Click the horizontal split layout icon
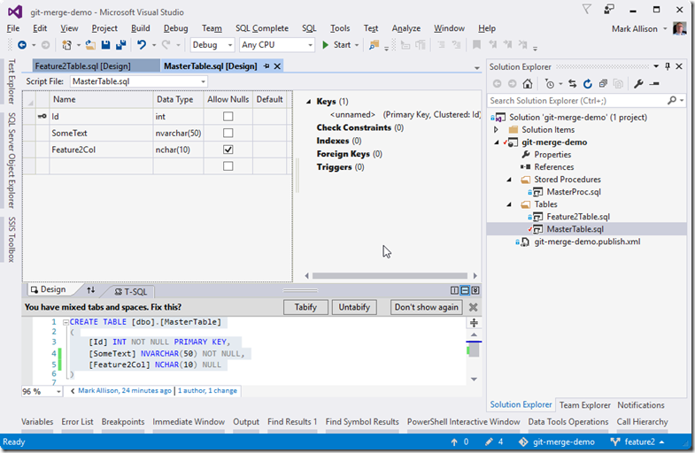The width and height of the screenshot is (695, 453). pyautogui.click(x=465, y=290)
